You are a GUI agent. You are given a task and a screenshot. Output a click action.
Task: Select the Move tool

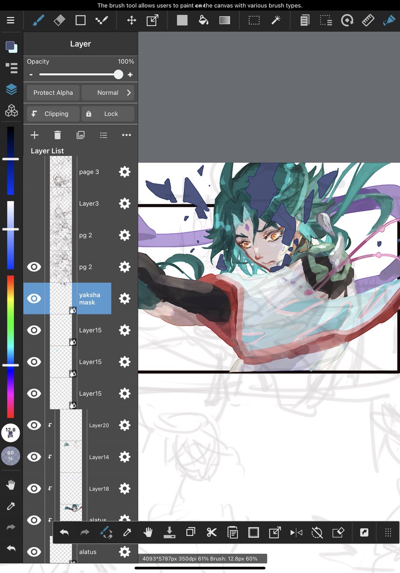(x=131, y=21)
